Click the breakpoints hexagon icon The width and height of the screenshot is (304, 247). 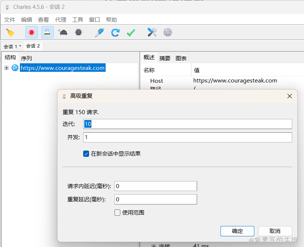coord(78,32)
